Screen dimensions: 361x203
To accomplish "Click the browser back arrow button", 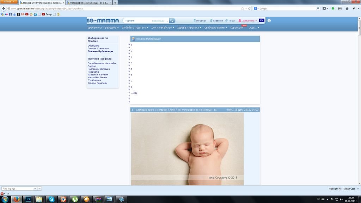I will pos(4,8).
